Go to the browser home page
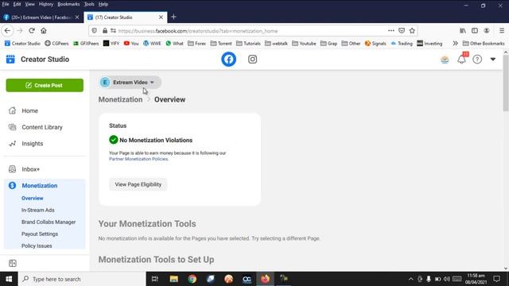Viewport: 509px width, 286px height. [44, 31]
